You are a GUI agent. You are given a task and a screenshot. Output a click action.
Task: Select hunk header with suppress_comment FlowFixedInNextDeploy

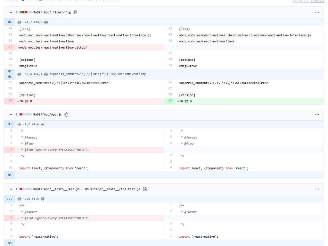[x=82, y=74]
